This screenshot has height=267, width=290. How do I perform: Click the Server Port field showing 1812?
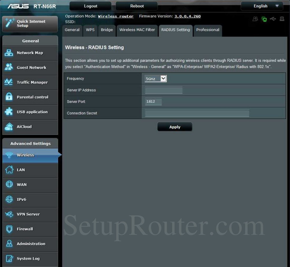[153, 101]
